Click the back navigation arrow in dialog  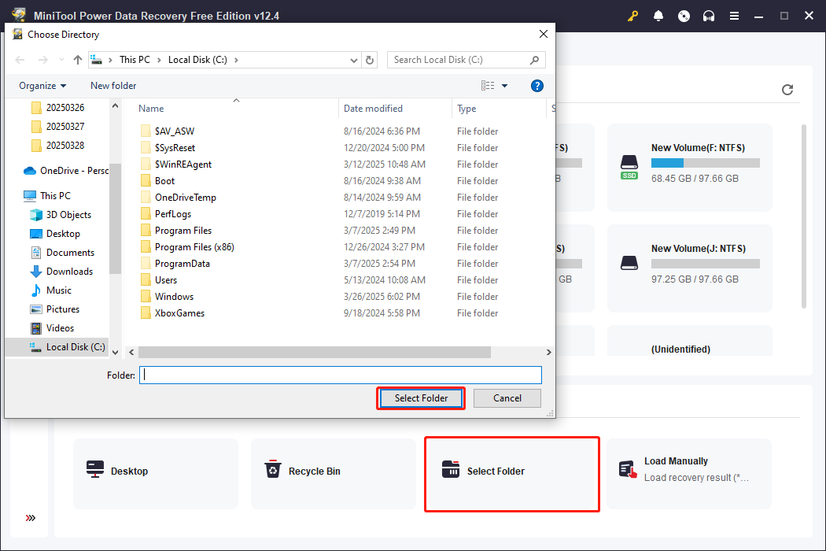click(x=20, y=60)
